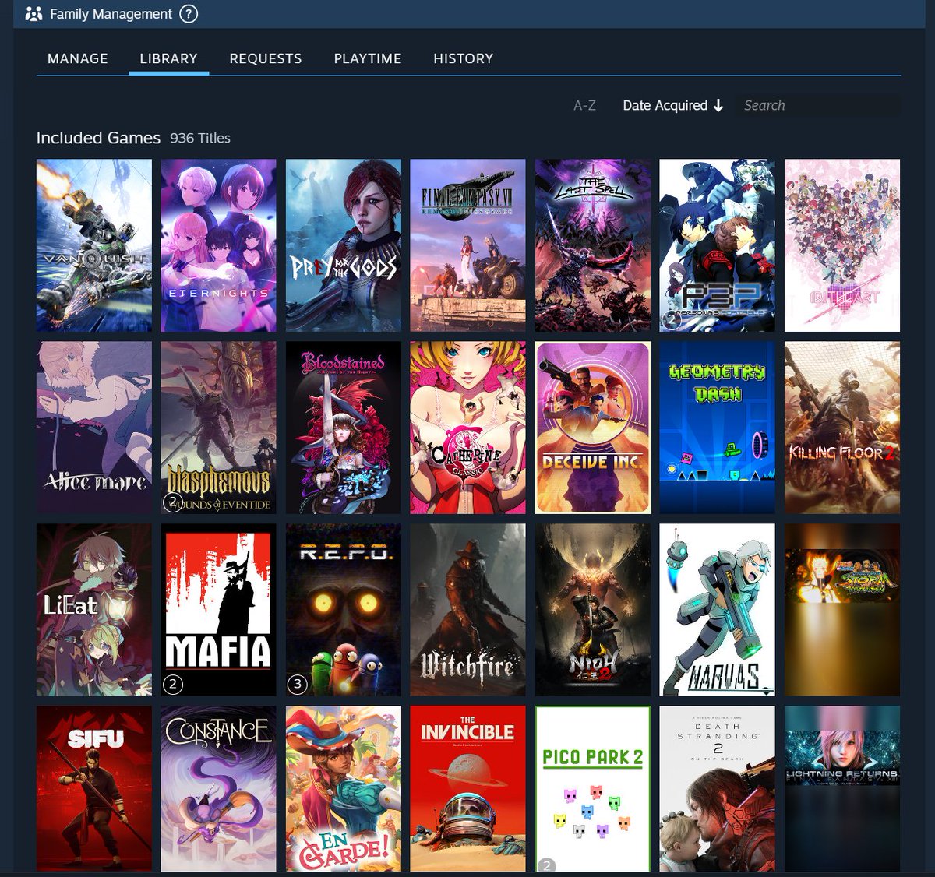Click copy count badge on Blasphemous
This screenshot has width=935, height=877.
tap(173, 502)
